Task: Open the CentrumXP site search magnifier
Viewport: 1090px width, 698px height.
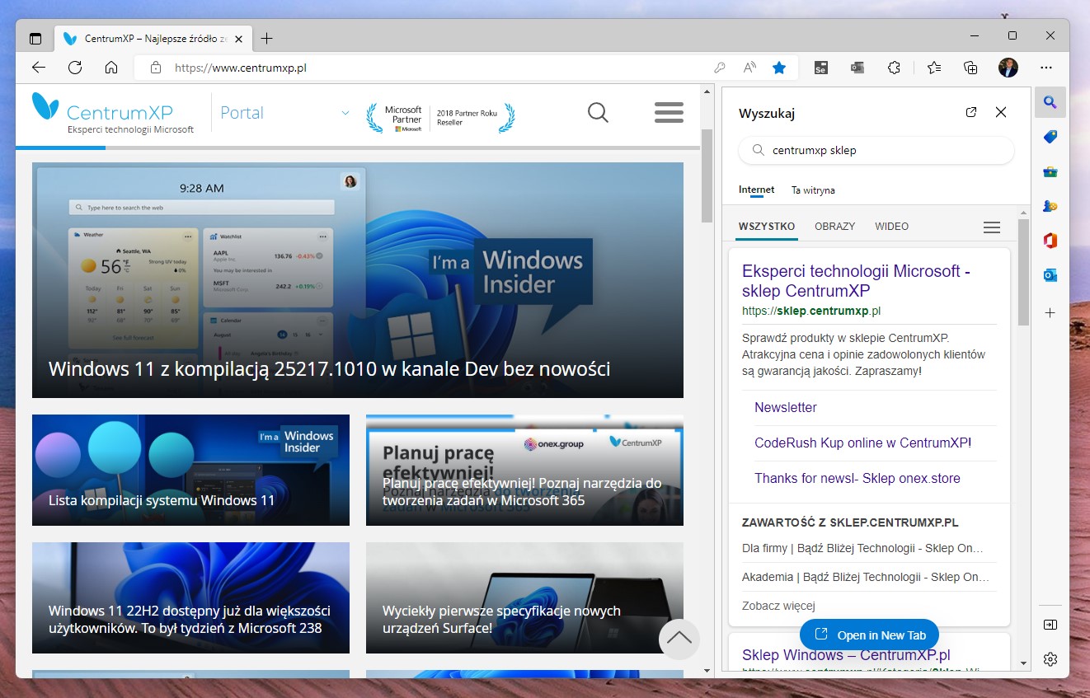Action: [598, 113]
